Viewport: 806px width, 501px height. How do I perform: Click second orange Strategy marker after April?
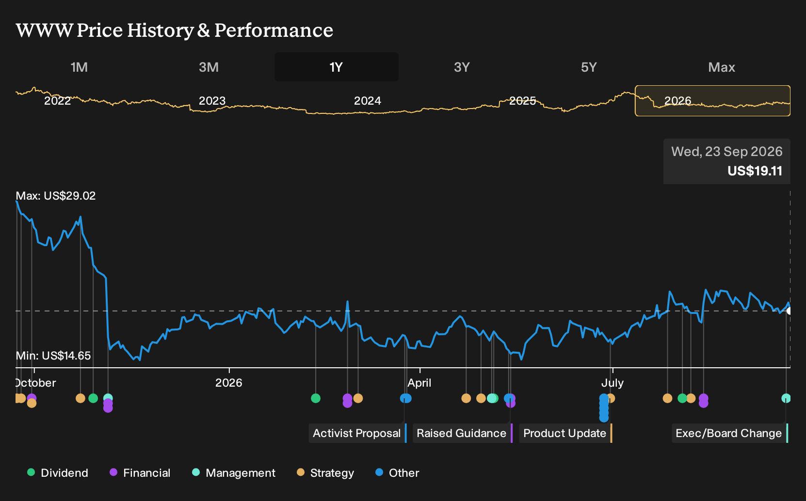pos(481,398)
